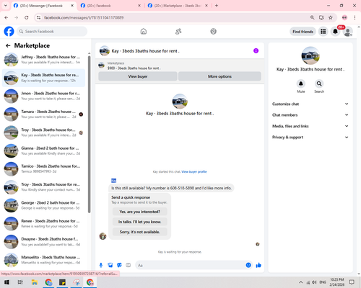The width and height of the screenshot is (361, 288).
Task: Click the large house avatar in right panel
Action: click(310, 55)
